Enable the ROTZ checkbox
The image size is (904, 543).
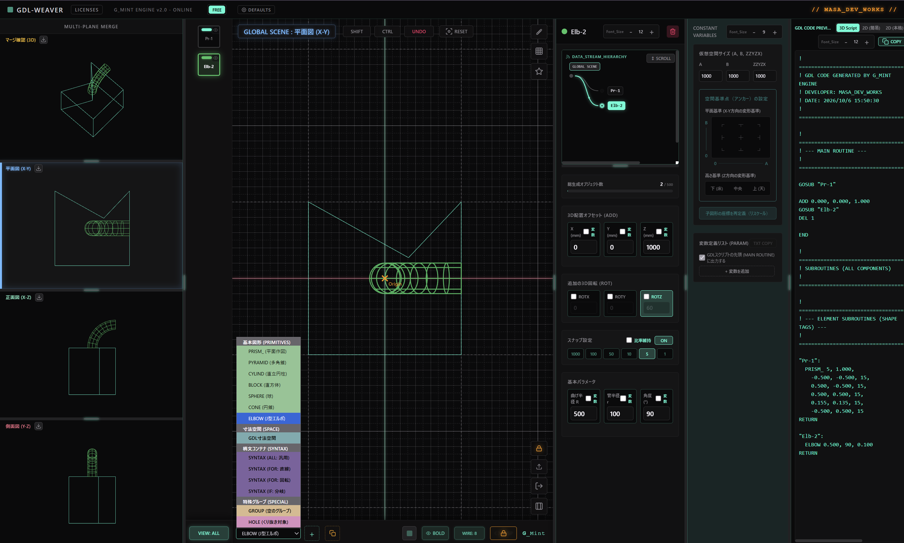point(646,297)
